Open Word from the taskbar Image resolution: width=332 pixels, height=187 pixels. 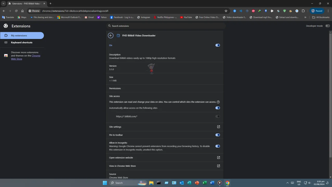pyautogui.click(x=212, y=183)
